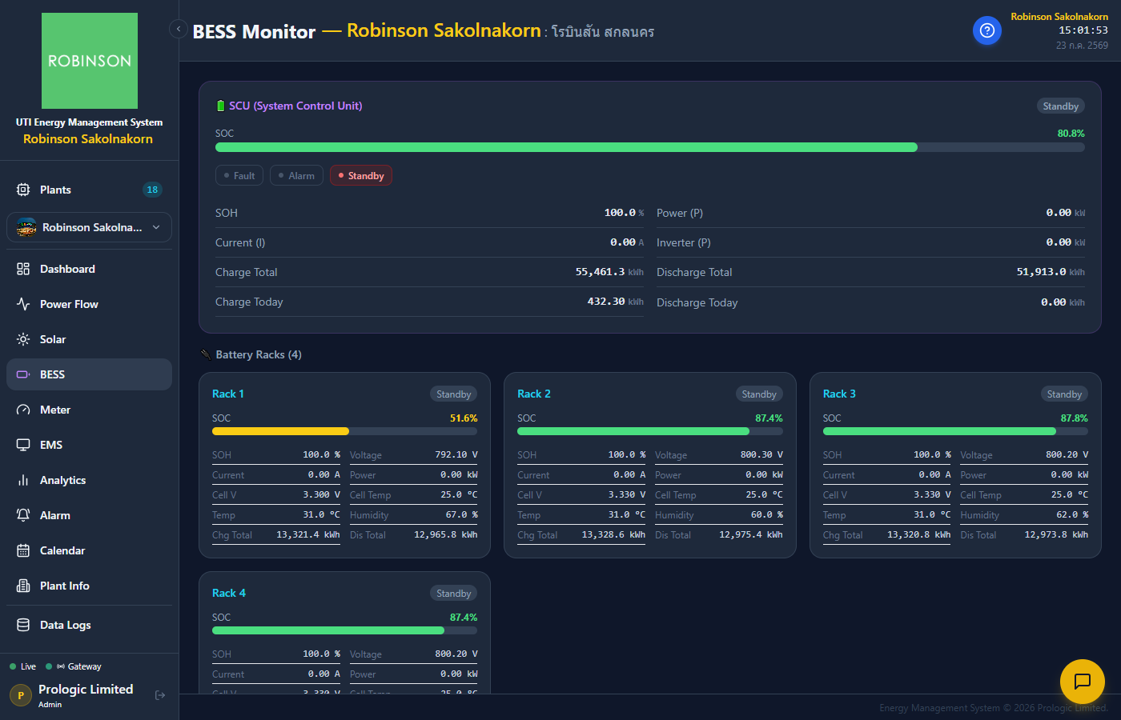The image size is (1121, 720).
Task: Click the Rack 1 Standby badge
Action: (454, 394)
